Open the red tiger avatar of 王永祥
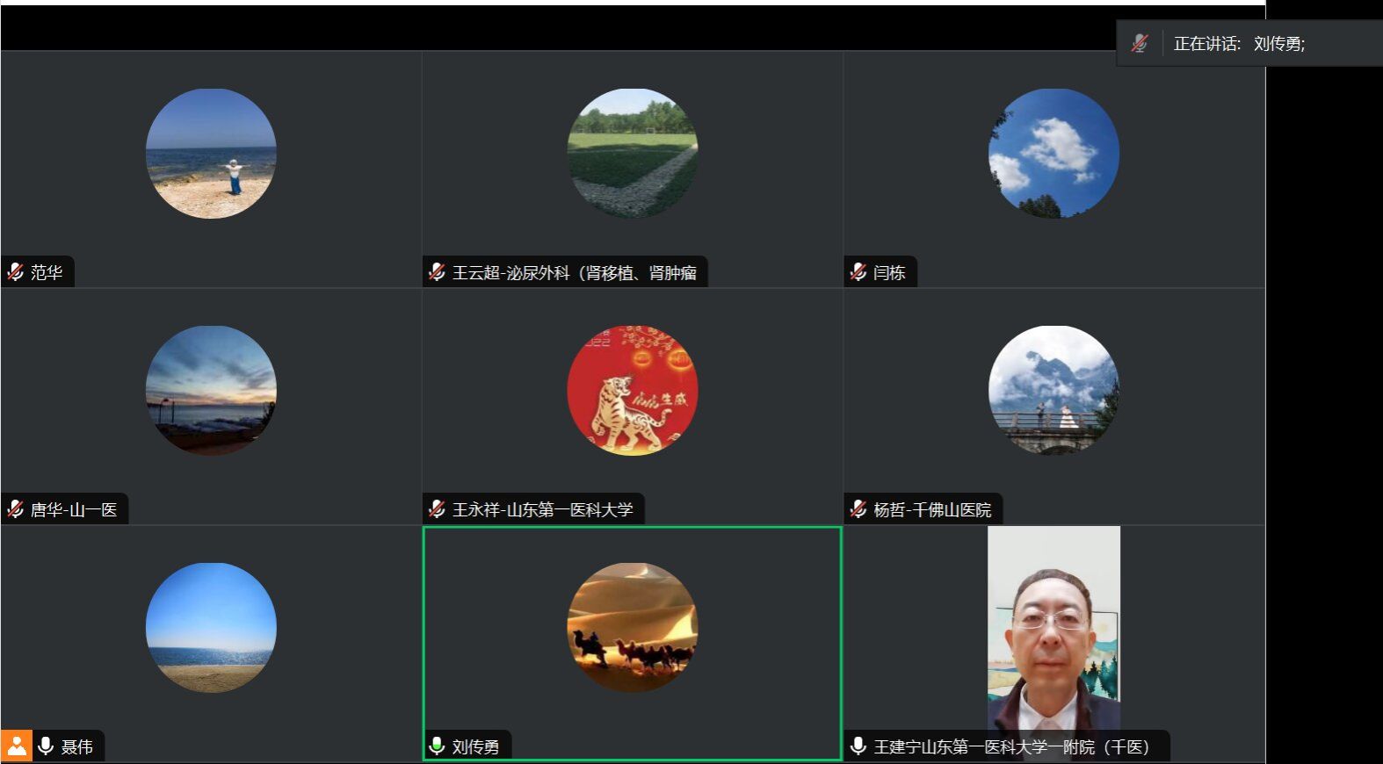Image resolution: width=1383 pixels, height=764 pixels. 633,391
